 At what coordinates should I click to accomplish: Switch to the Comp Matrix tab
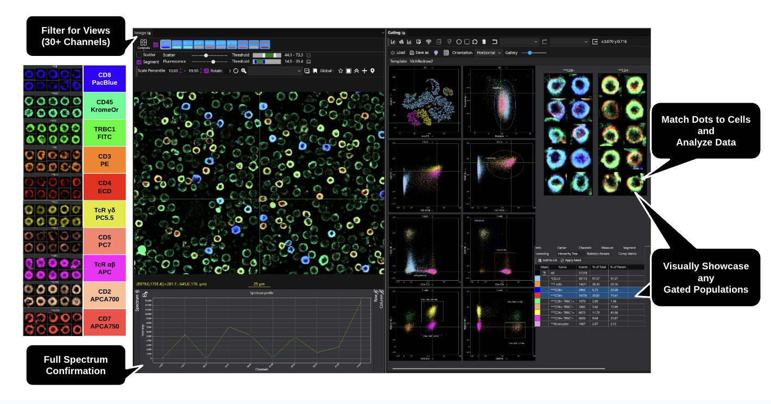point(627,254)
